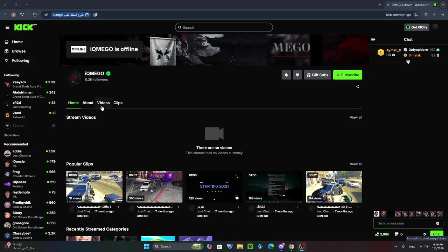Click the browser extensions puzzle icon
This screenshot has width=448, height=252.
click(34, 15)
